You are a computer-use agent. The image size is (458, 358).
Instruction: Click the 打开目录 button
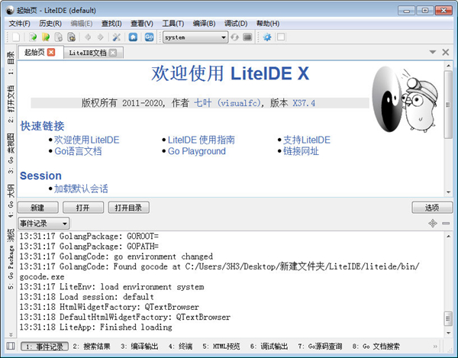(x=128, y=208)
